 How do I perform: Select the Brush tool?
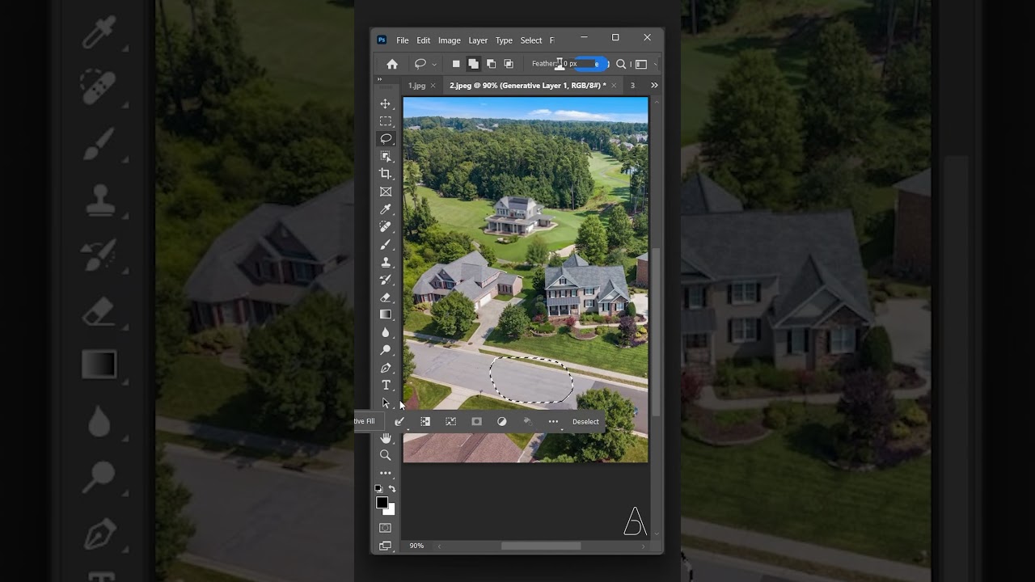[x=386, y=244]
